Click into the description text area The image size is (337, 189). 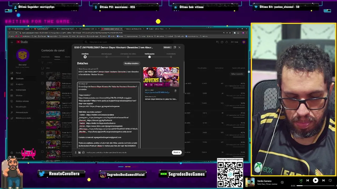[x=109, y=115]
